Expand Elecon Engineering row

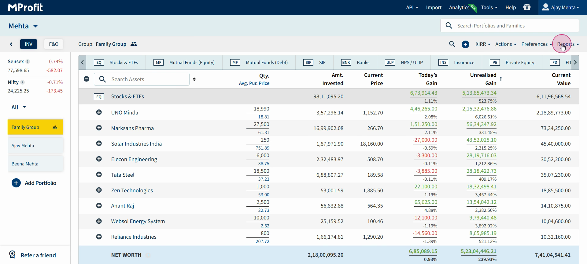click(x=99, y=159)
